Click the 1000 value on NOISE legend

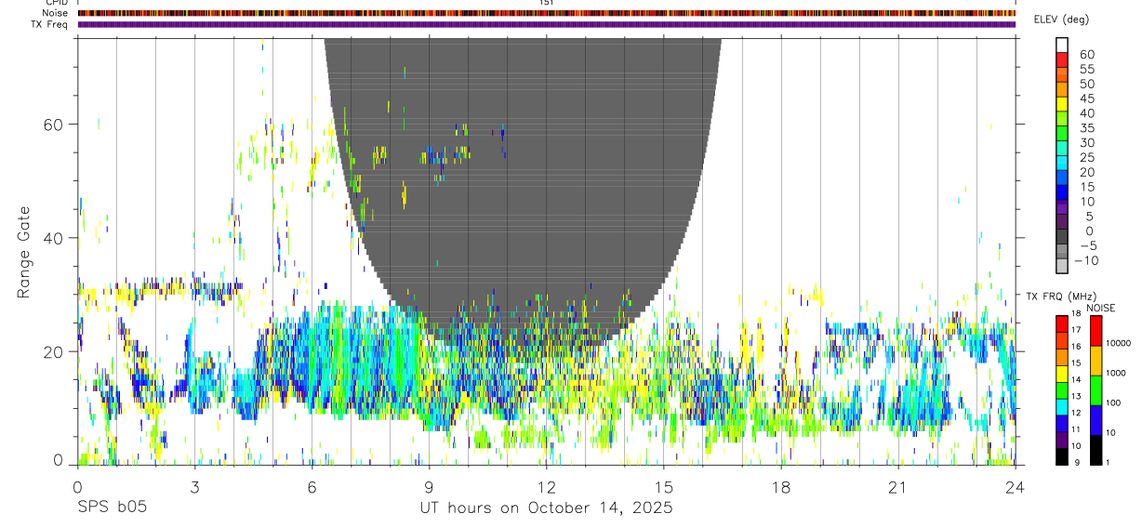[1115, 373]
